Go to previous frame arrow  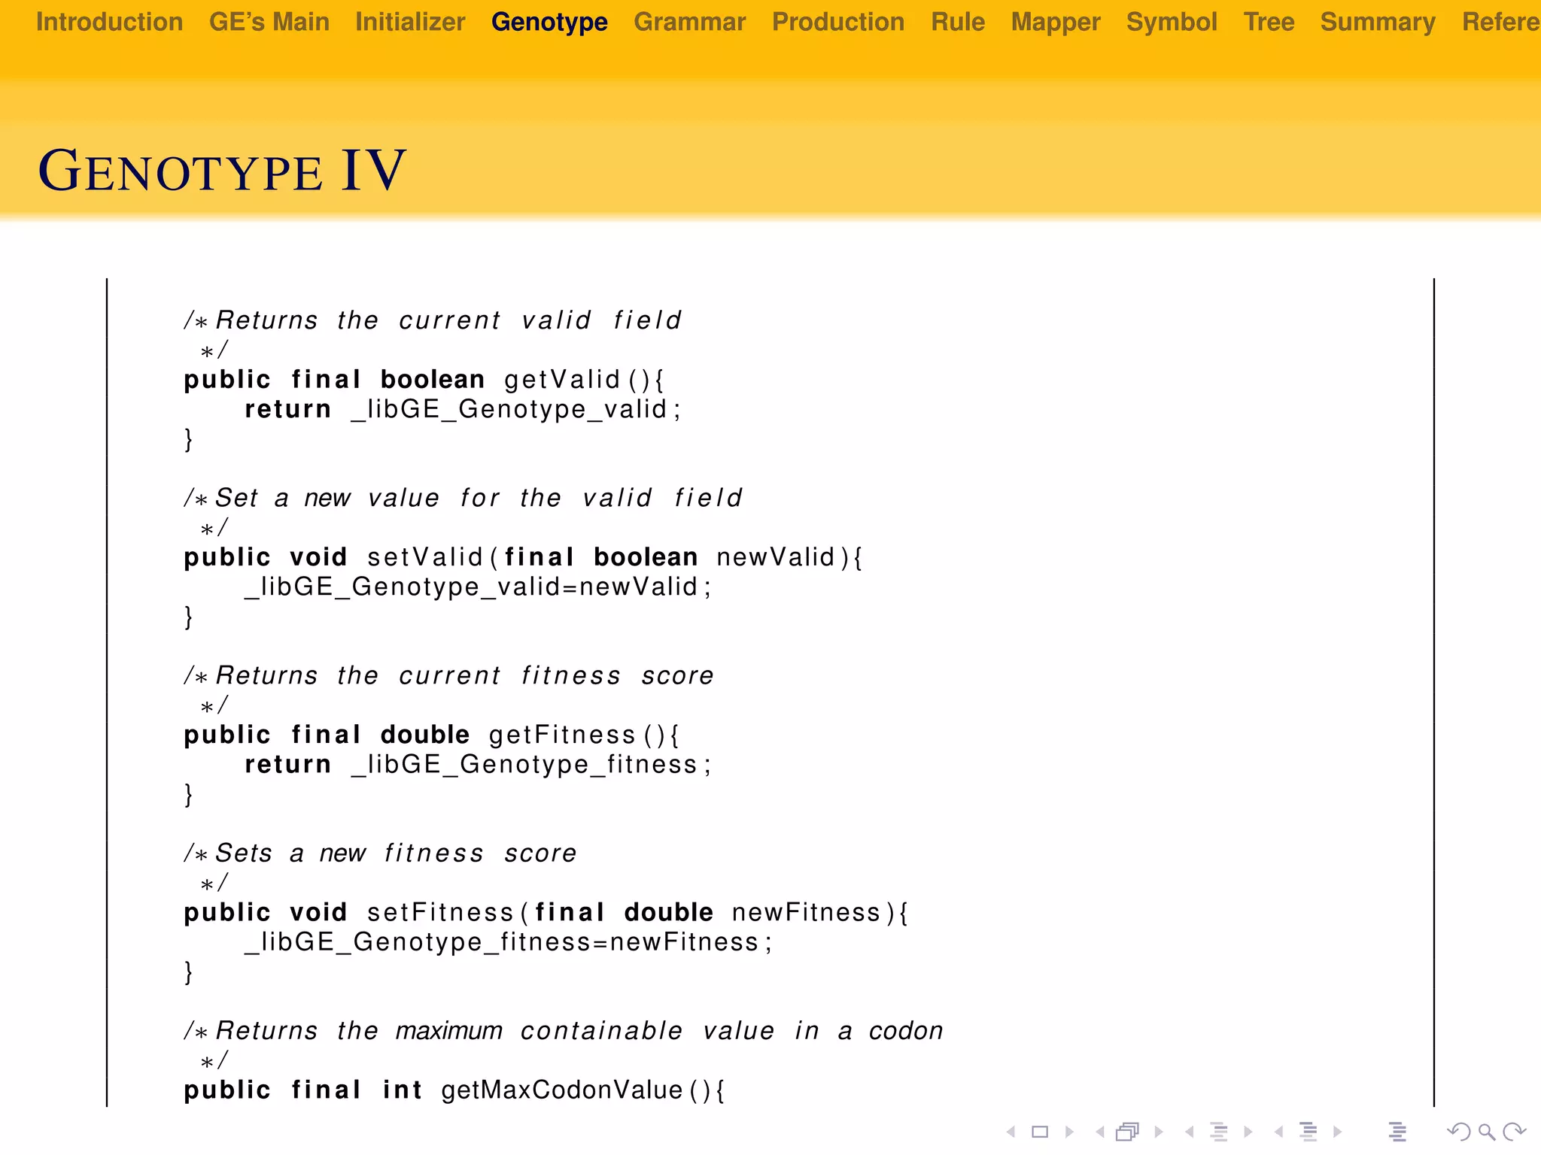pos(1100,1132)
